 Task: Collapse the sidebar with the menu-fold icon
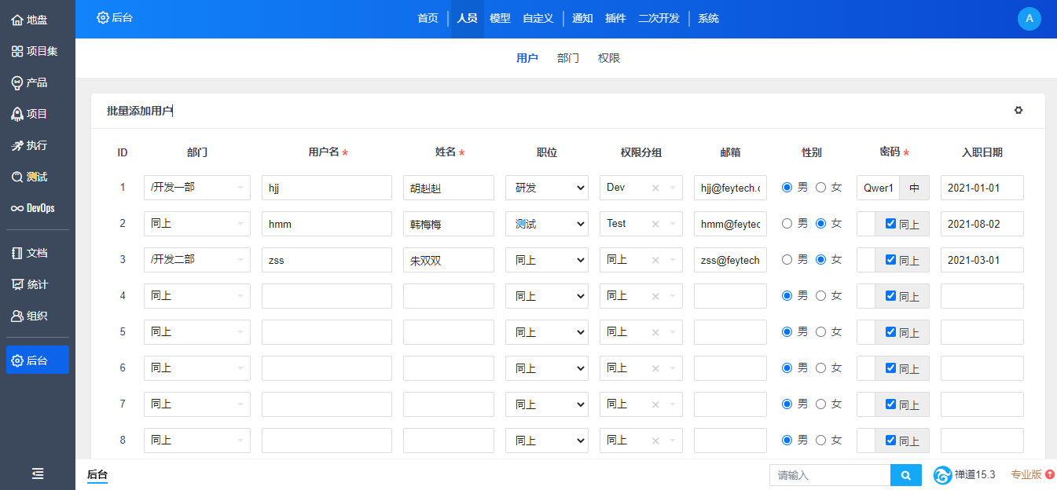(38, 474)
